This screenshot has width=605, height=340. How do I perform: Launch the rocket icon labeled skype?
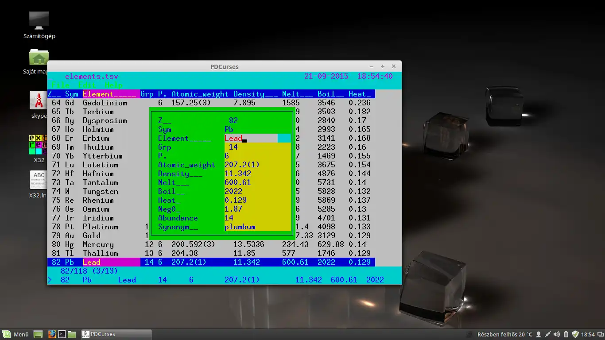pos(39,104)
